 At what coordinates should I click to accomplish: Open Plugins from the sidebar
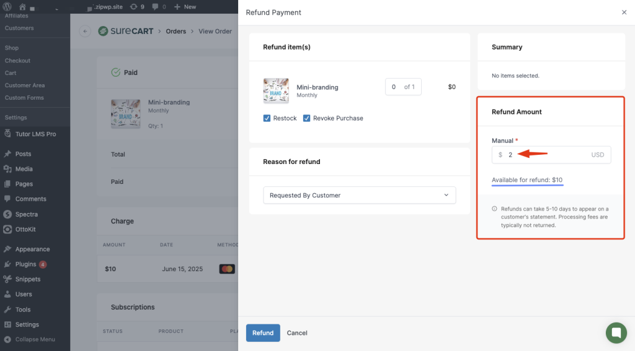tap(26, 264)
